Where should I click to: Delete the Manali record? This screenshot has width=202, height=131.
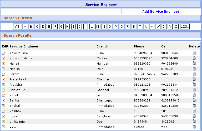(194, 64)
